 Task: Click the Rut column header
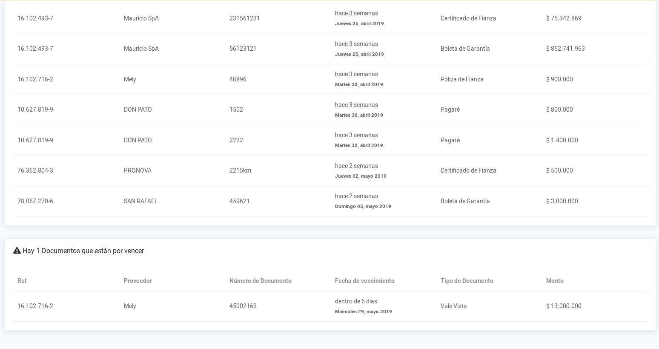[x=22, y=281]
